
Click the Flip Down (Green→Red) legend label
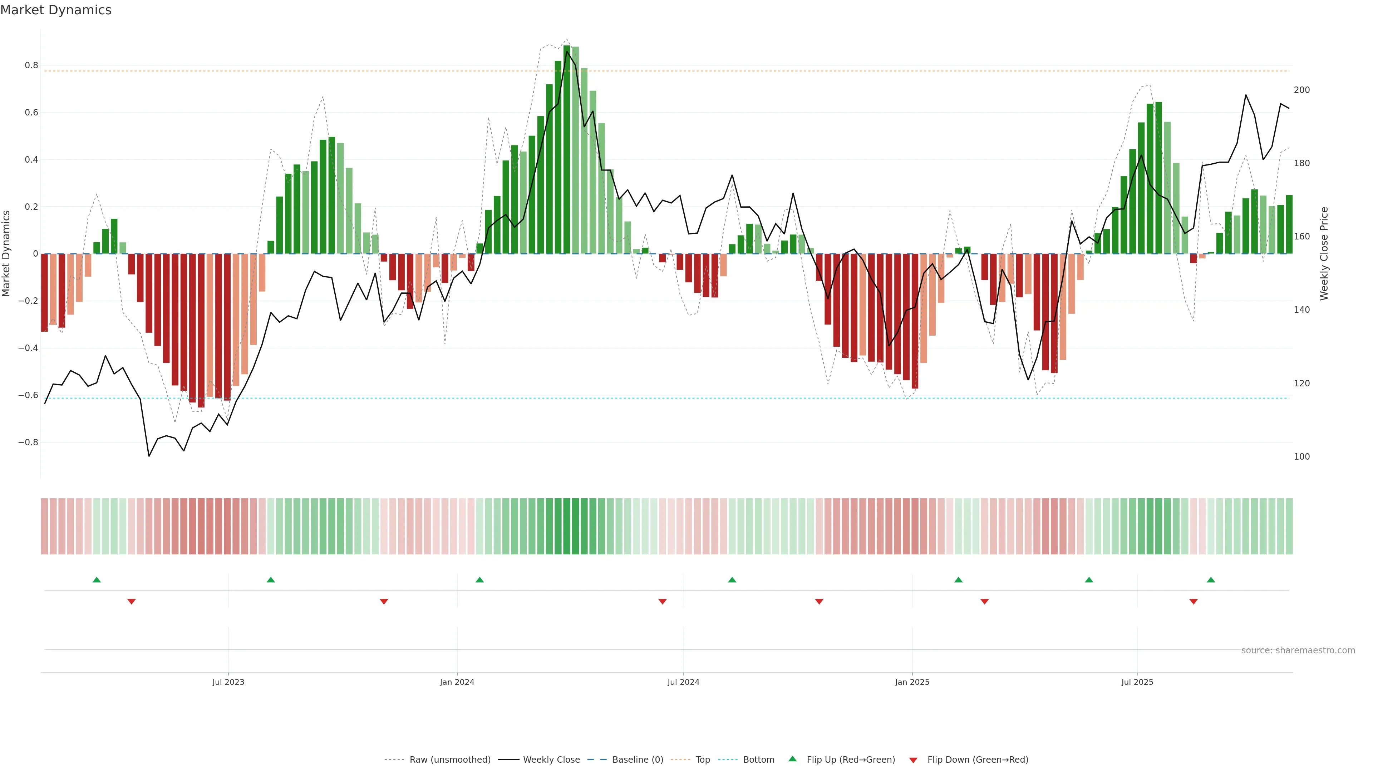click(978, 760)
